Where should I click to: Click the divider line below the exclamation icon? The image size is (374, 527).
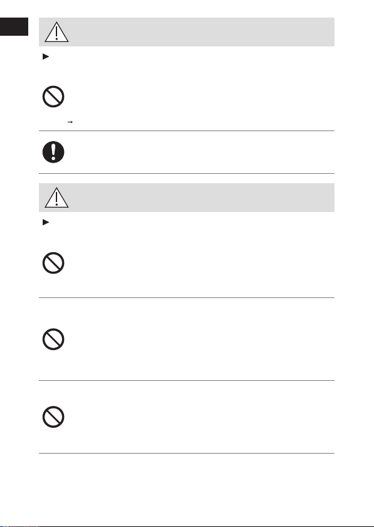coord(186,173)
